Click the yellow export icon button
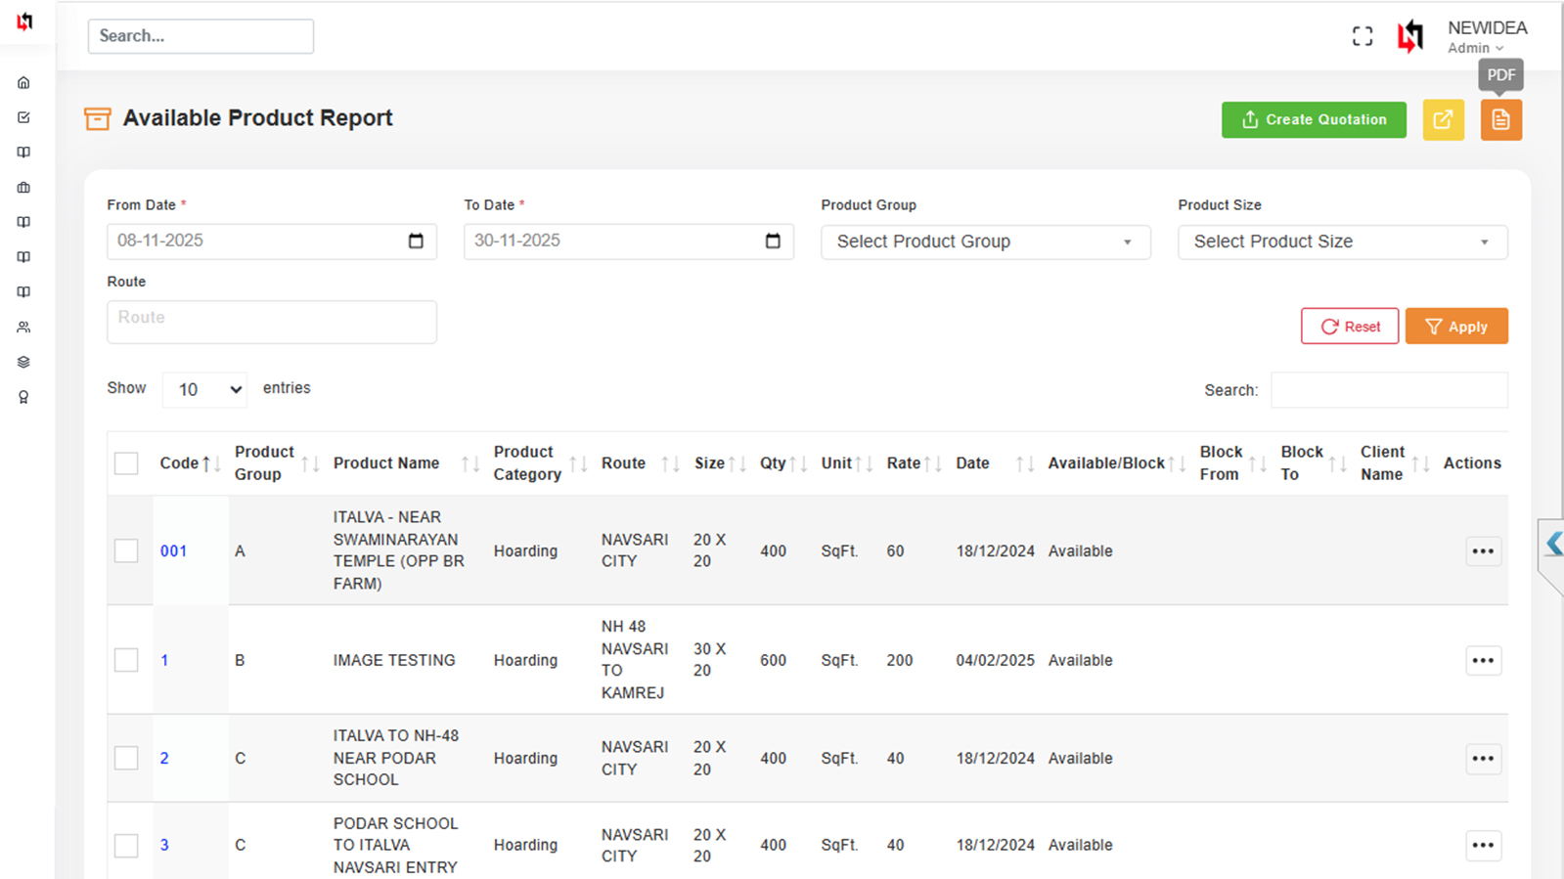1564x879 pixels. click(x=1443, y=120)
